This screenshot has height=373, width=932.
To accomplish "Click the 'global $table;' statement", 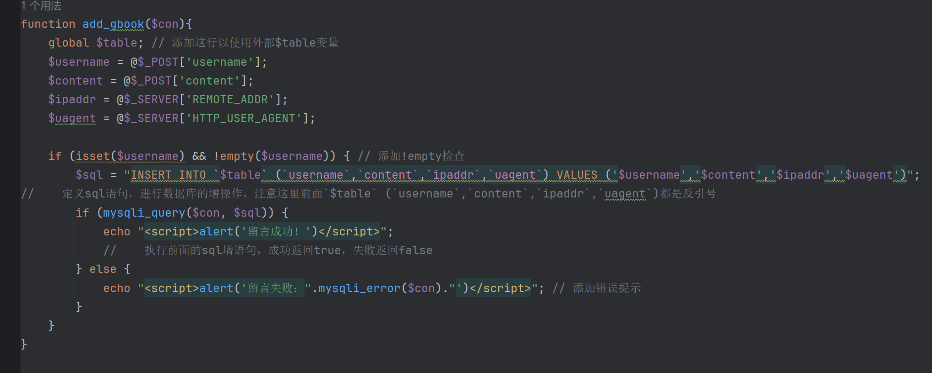I will 96,43.
